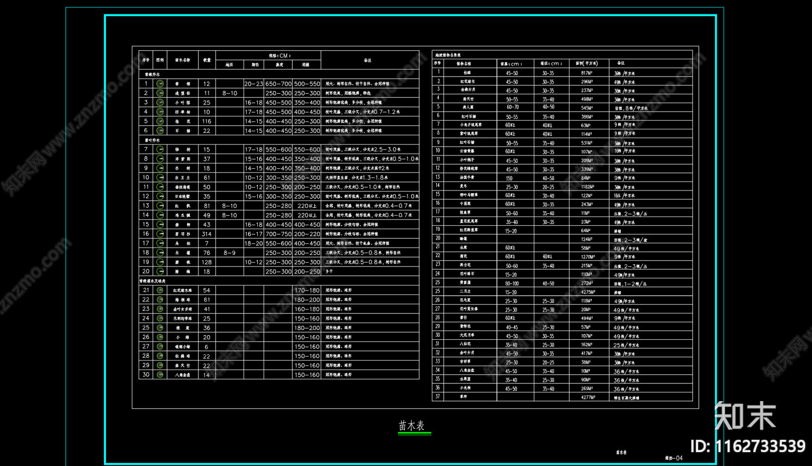Click the area value 498M²
The height and width of the screenshot is (466, 812).
[587, 99]
